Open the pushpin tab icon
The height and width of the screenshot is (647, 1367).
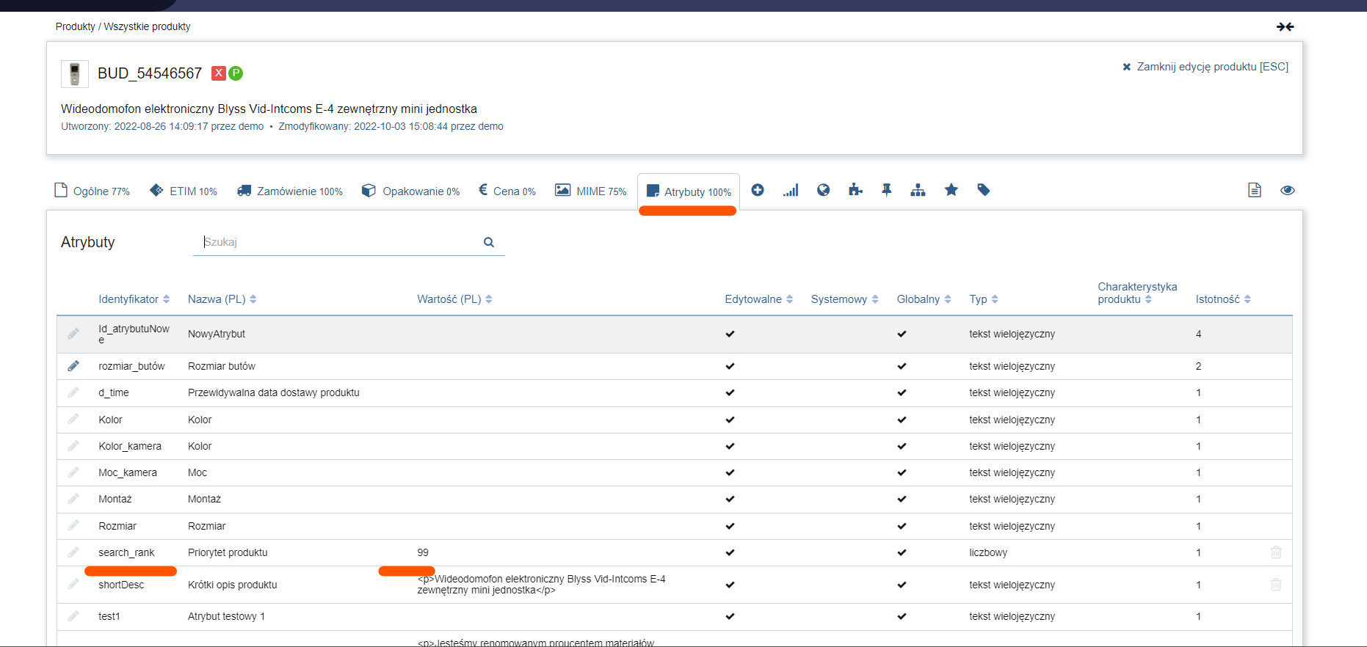tap(887, 190)
